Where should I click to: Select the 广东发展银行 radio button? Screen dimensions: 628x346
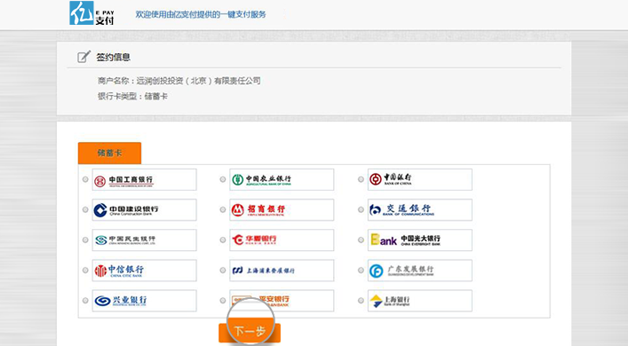[x=361, y=271]
